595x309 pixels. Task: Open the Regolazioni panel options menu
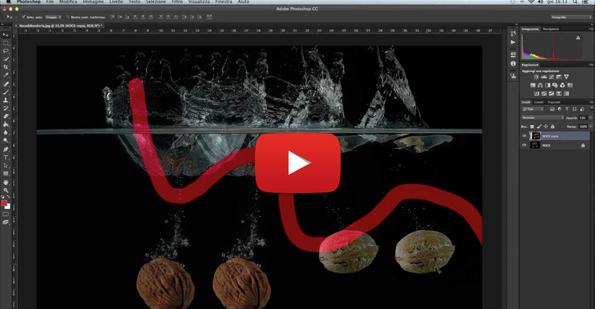pos(591,65)
